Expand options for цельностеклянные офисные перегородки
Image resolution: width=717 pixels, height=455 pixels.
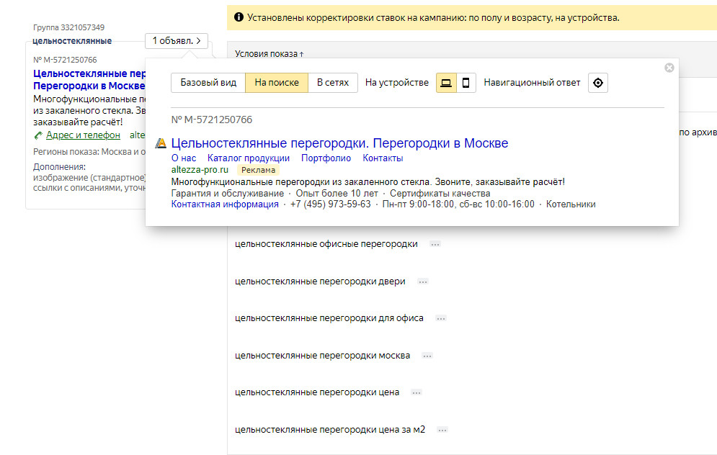tap(435, 244)
